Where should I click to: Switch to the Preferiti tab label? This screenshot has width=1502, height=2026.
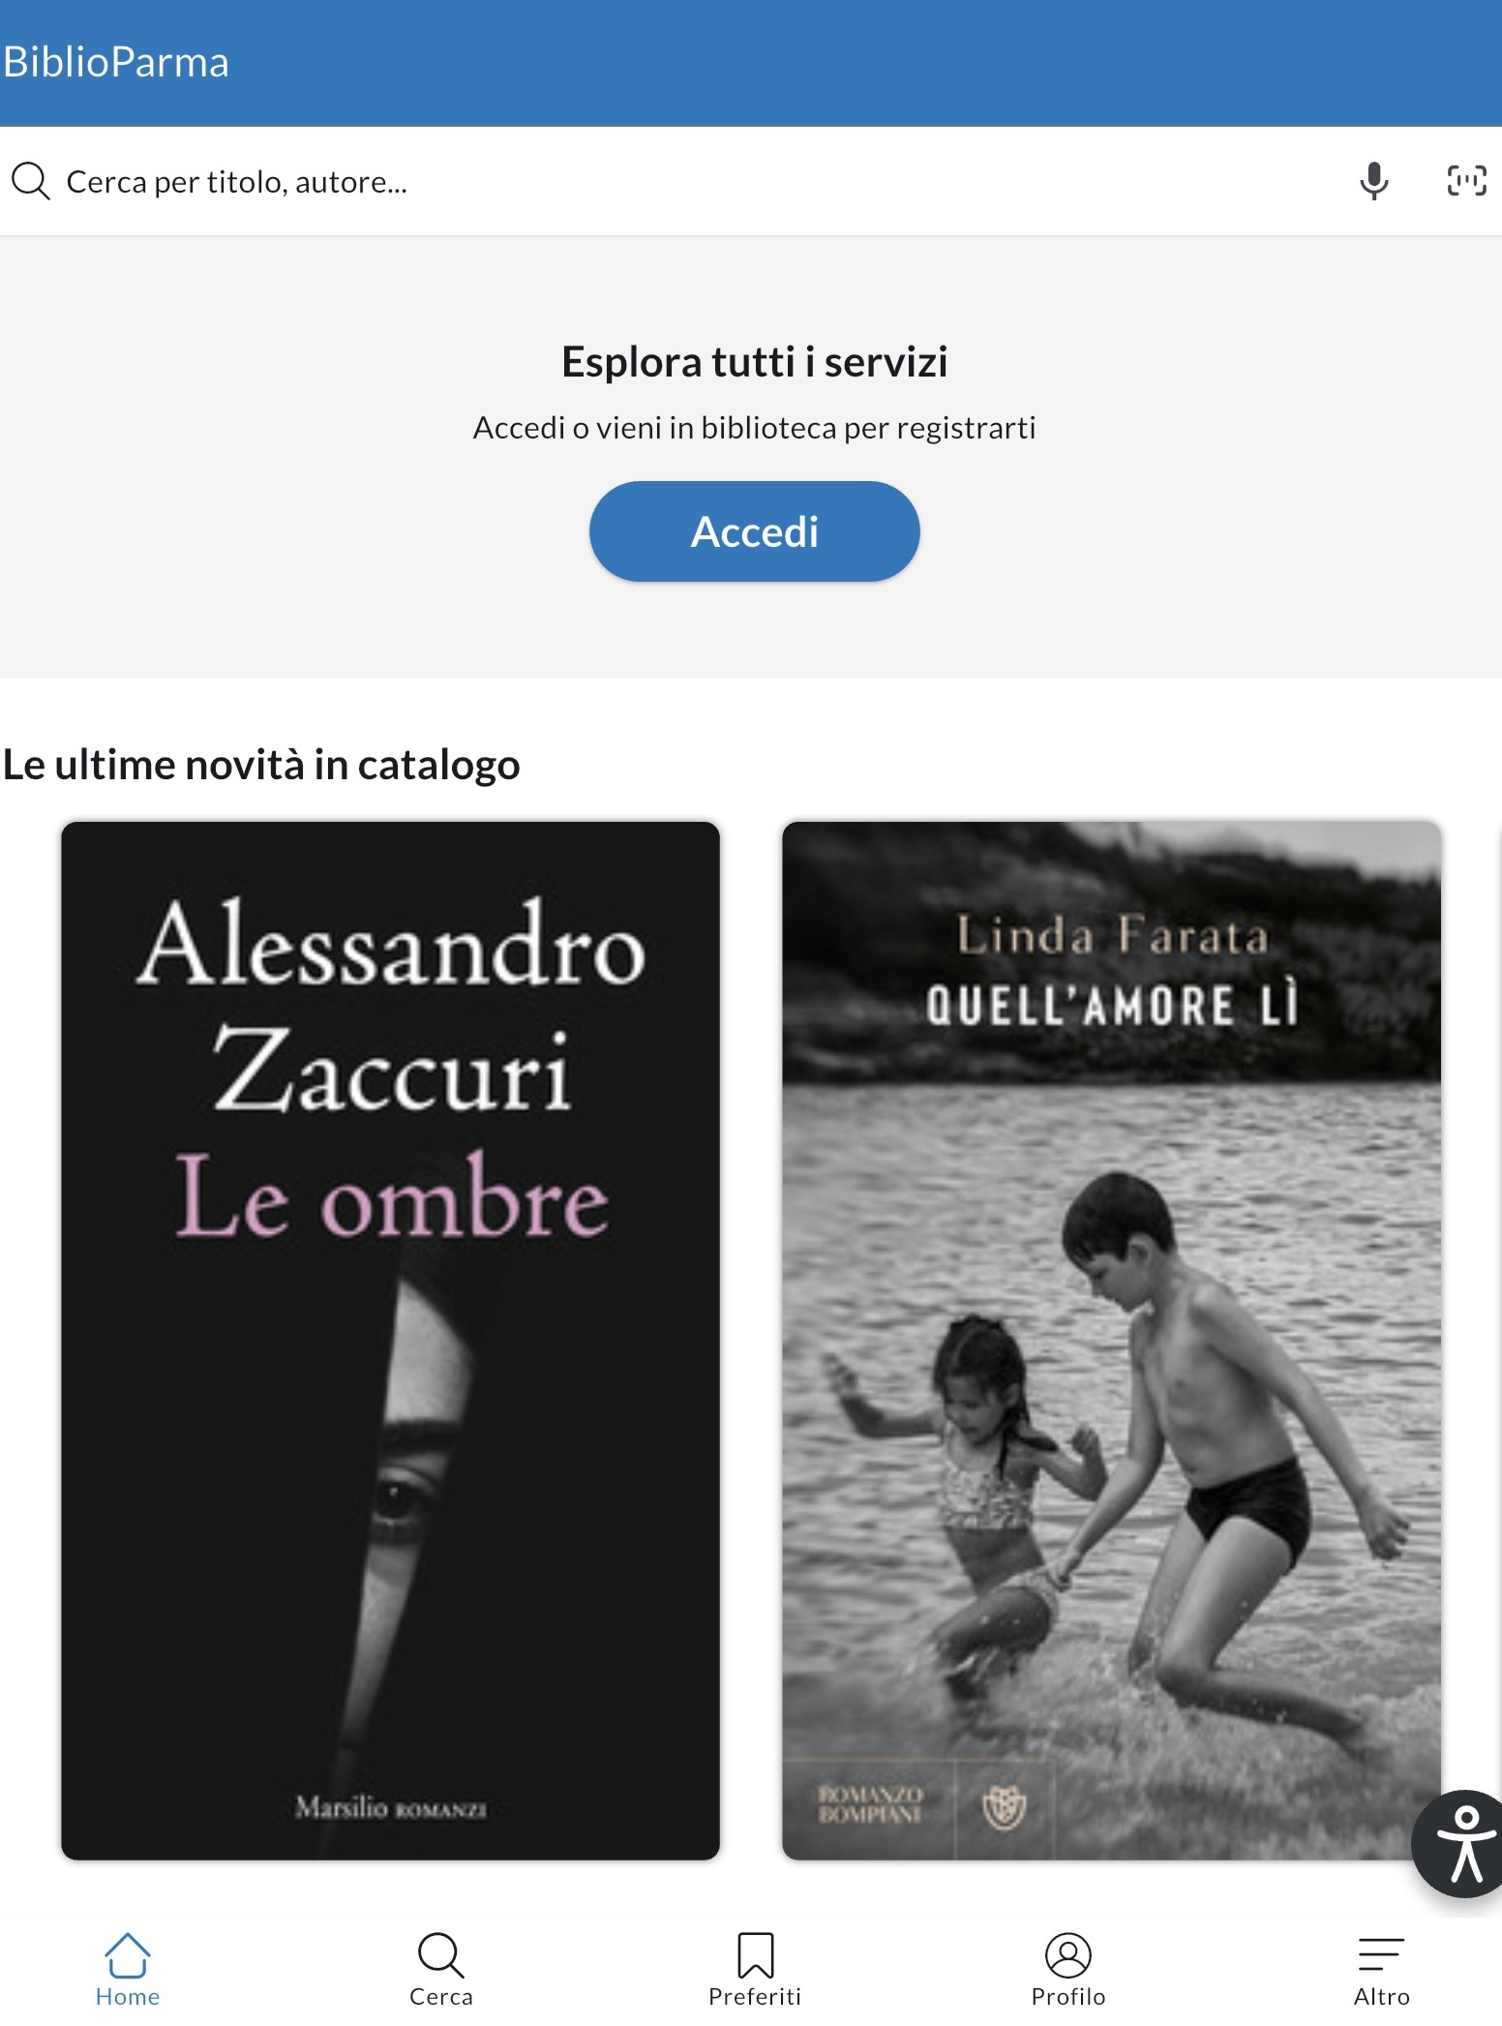755,1996
